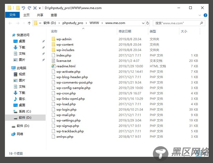This screenshot has height=163, width=213.
Task: Sort files by the 大小 column header
Action: (184, 31)
